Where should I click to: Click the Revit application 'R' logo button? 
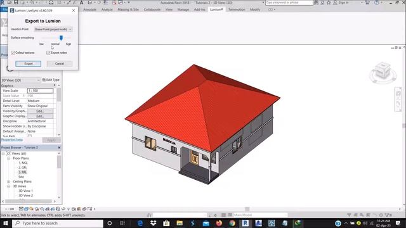click(x=3, y=3)
